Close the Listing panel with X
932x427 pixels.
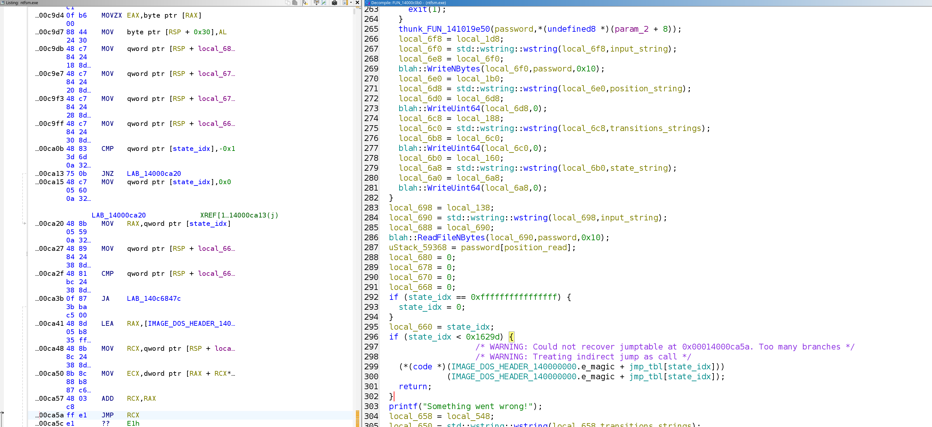coord(358,3)
